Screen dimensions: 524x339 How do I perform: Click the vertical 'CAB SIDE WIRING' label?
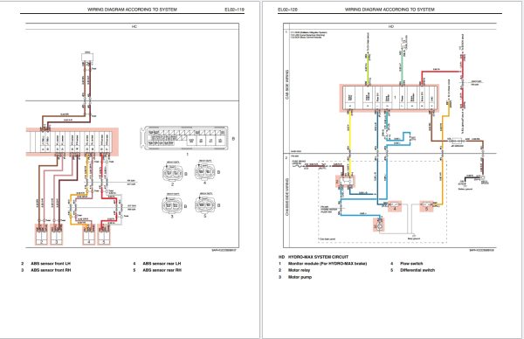(287, 85)
